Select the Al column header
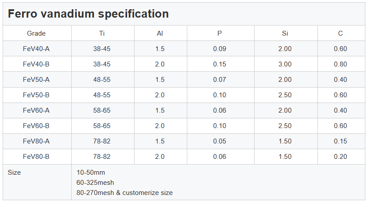 pyautogui.click(x=160, y=33)
